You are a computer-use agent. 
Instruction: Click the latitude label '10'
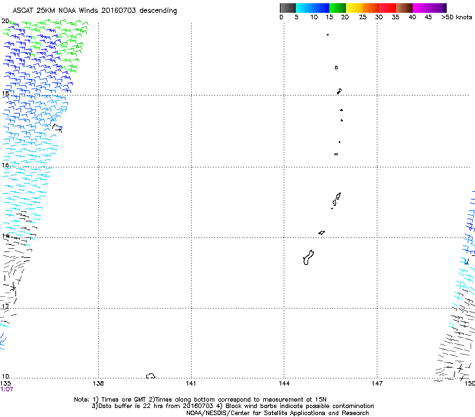coord(5,376)
